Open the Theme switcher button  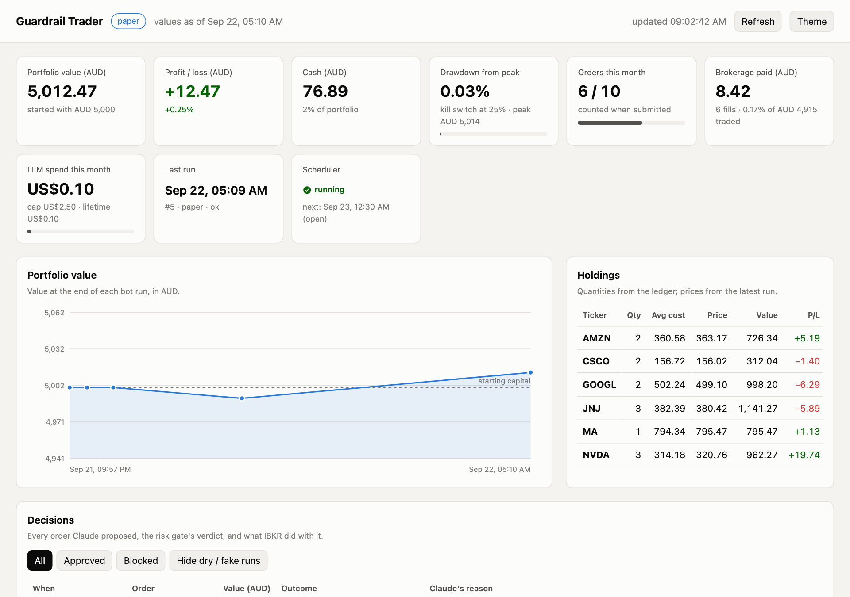(811, 21)
